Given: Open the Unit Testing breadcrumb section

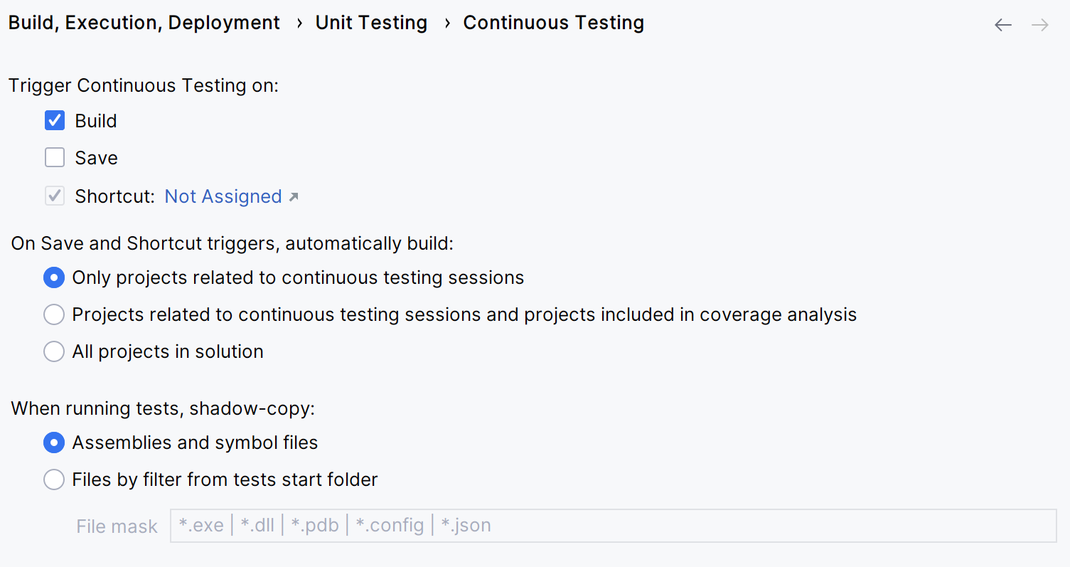Looking at the screenshot, I should click(x=371, y=22).
